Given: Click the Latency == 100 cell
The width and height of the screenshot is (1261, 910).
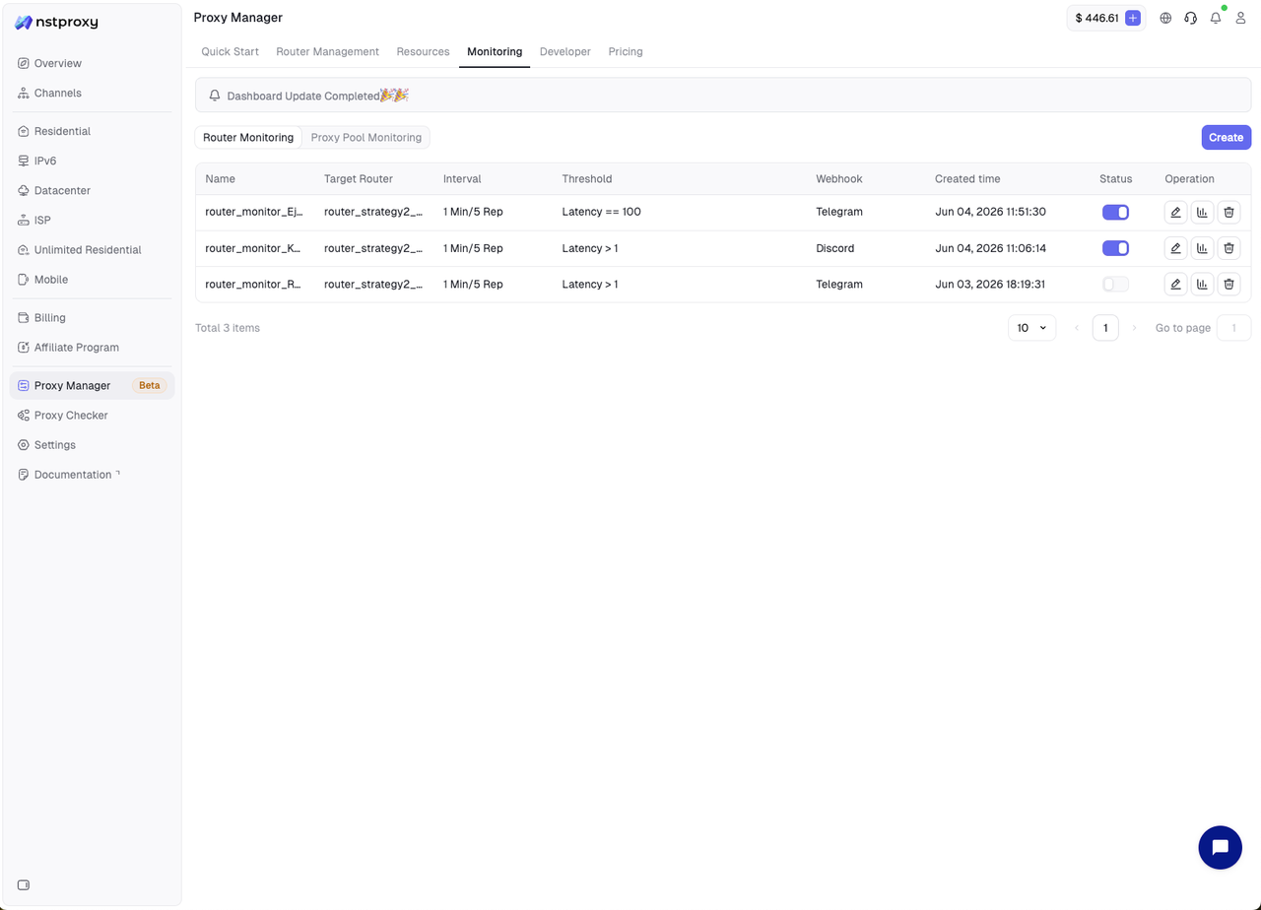Looking at the screenshot, I should (601, 212).
